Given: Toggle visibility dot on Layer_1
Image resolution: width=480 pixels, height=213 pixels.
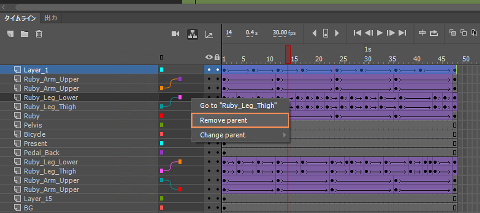Looking at the screenshot, I should [209, 70].
